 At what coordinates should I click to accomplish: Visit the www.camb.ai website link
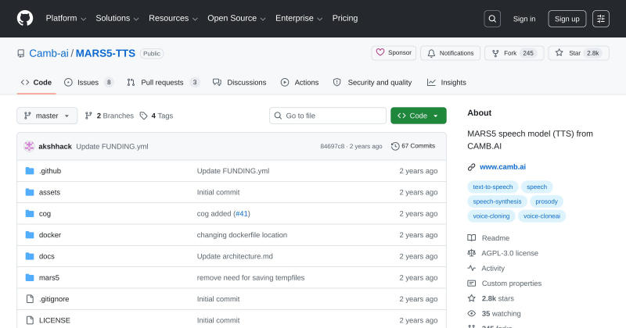(x=502, y=167)
